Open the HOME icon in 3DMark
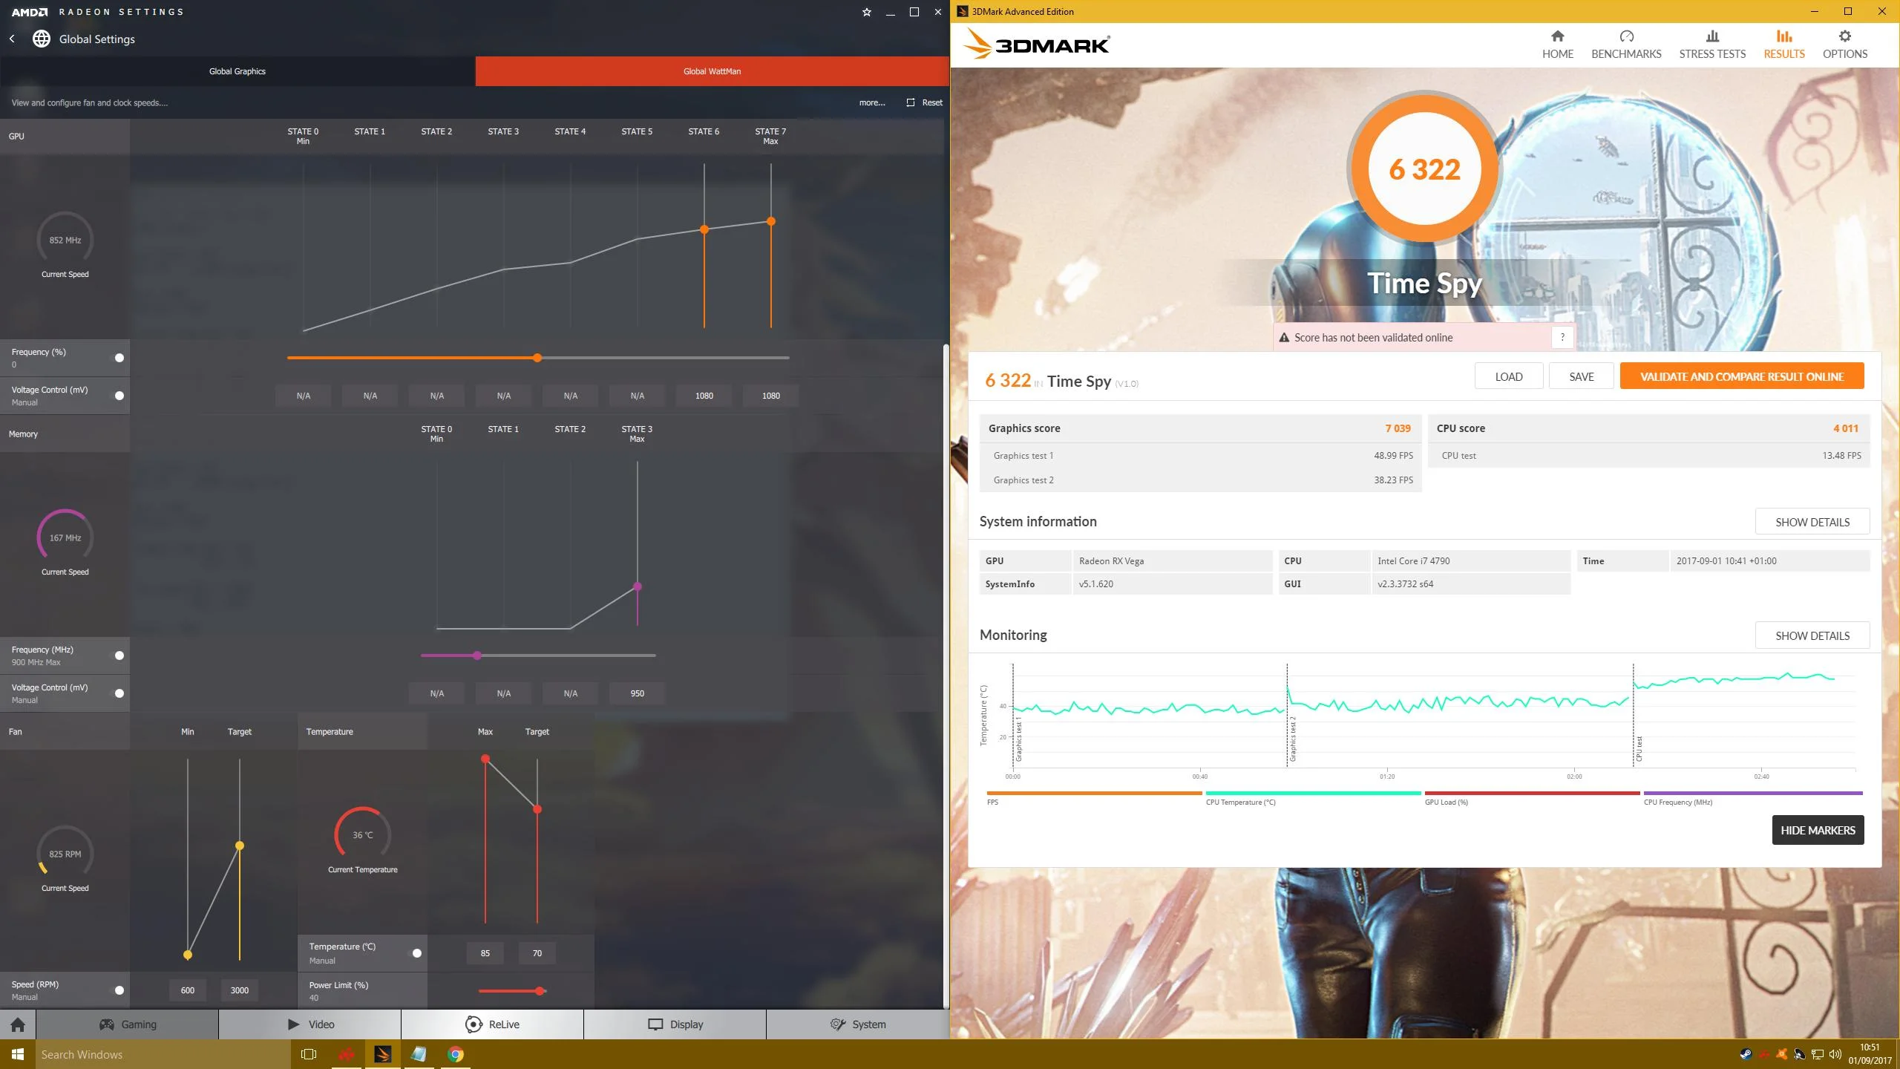Screen dimensions: 1900x1069 coord(1557,36)
